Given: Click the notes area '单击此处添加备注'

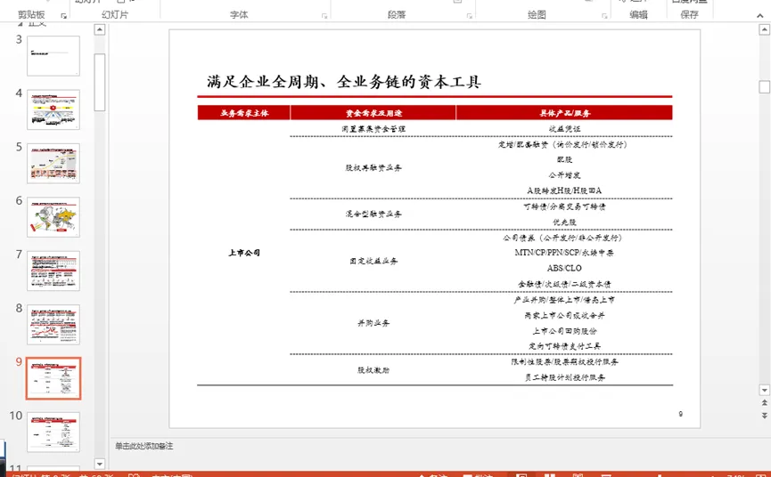Looking at the screenshot, I should [x=144, y=446].
